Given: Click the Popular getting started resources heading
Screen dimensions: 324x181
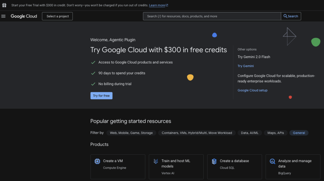Looking at the screenshot, I should point(131,121).
